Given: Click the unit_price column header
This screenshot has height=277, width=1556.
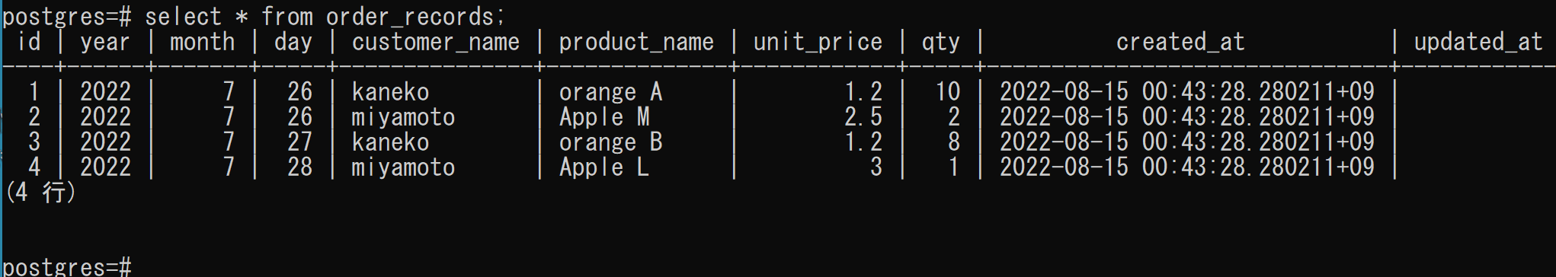Looking at the screenshot, I should (818, 42).
